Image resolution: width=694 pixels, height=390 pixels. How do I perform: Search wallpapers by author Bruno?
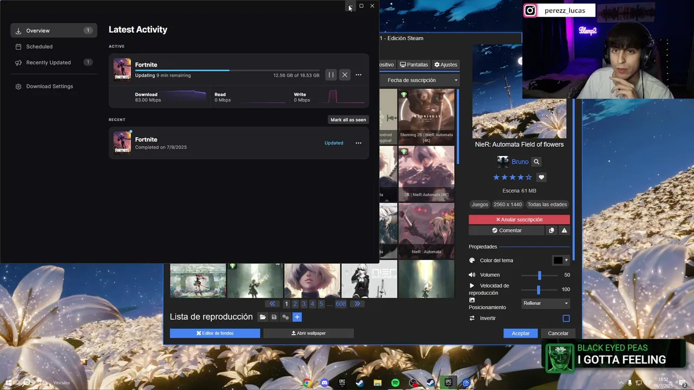click(536, 161)
